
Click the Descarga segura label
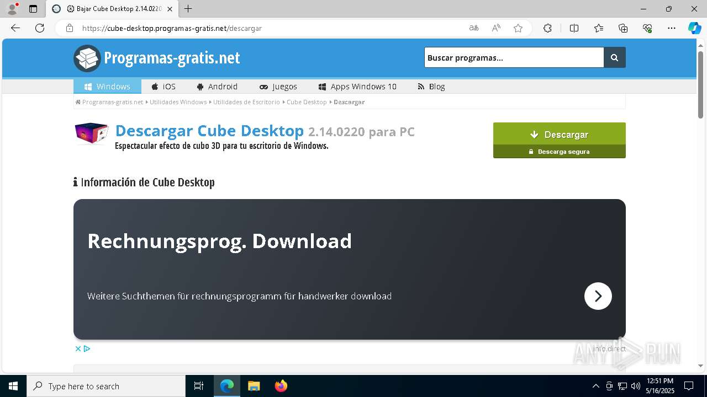tap(560, 152)
